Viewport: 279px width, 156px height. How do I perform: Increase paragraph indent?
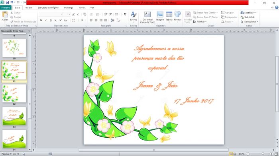110,14
